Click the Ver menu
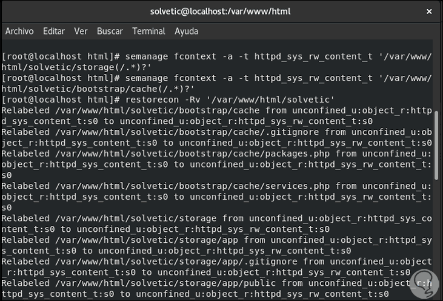This screenshot has height=301, width=443. tap(81, 31)
